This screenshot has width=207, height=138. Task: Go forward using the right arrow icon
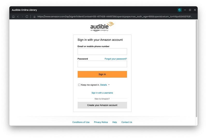click(22, 17)
